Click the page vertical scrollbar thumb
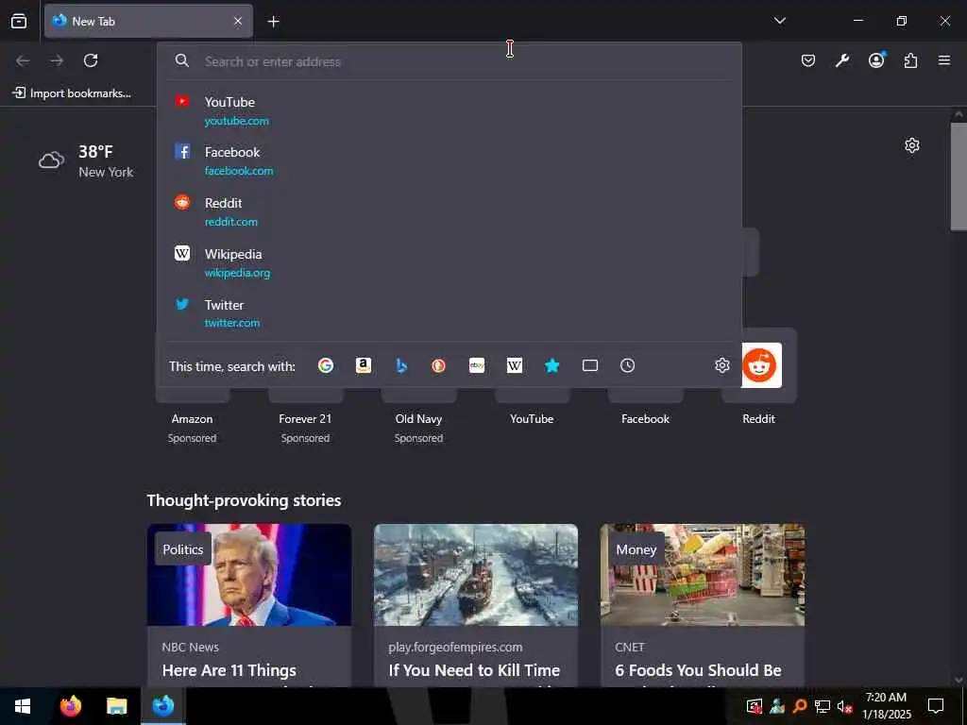The image size is (967, 725). pyautogui.click(x=959, y=177)
